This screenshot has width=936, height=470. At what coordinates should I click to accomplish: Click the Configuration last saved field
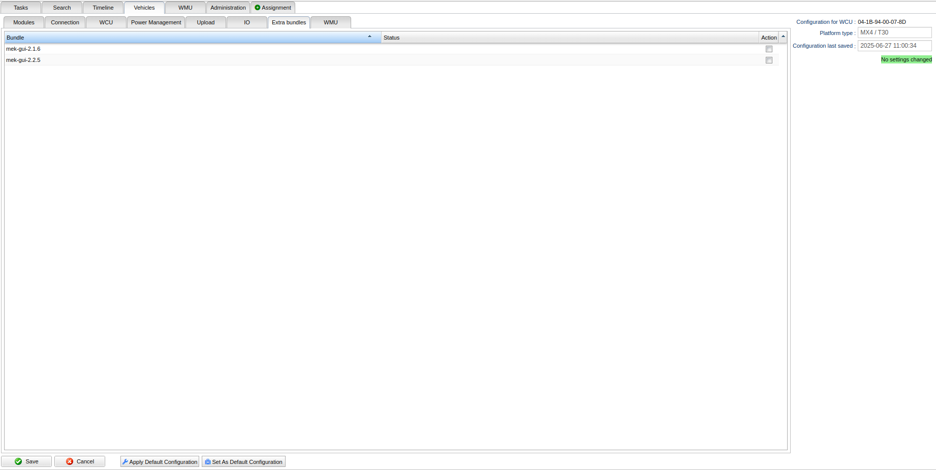pyautogui.click(x=894, y=46)
